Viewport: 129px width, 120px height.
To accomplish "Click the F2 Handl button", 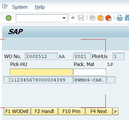I will tap(44, 111).
